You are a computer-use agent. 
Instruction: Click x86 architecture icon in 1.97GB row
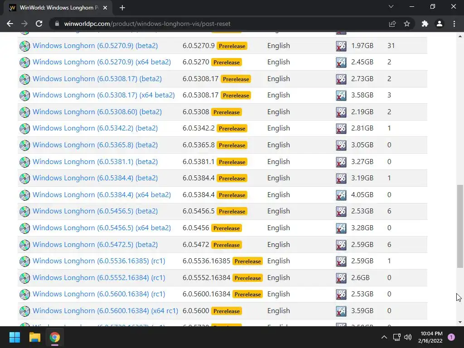click(x=341, y=46)
